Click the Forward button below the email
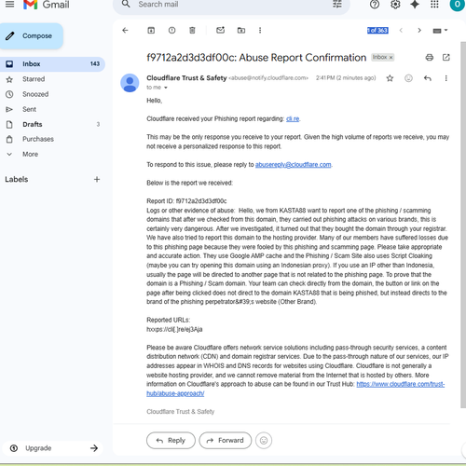 [x=226, y=440]
